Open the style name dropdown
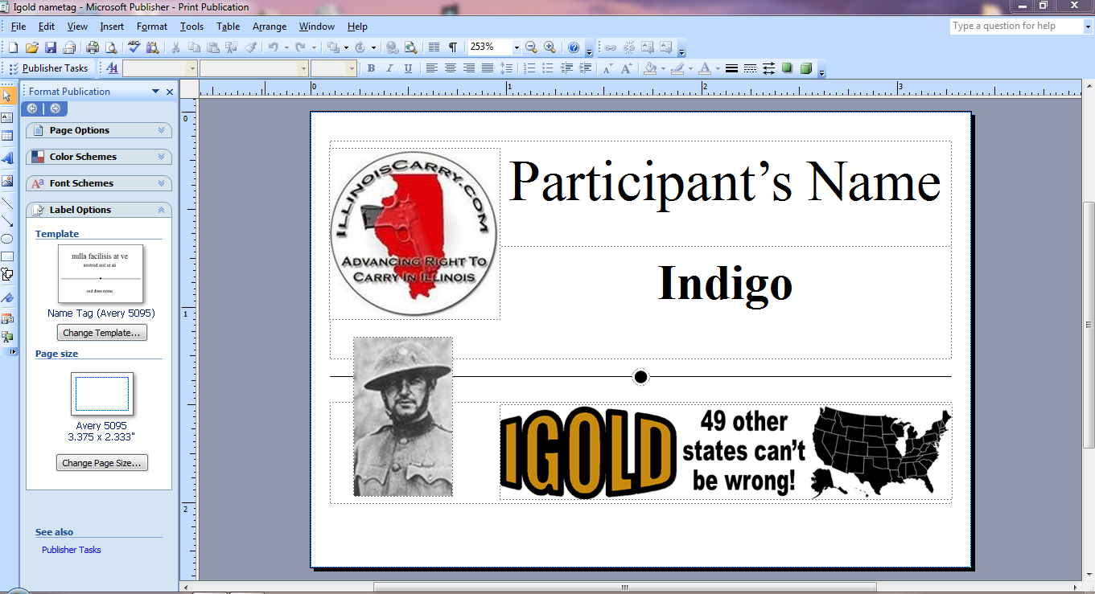Image resolution: width=1095 pixels, height=594 pixels. pos(191,68)
